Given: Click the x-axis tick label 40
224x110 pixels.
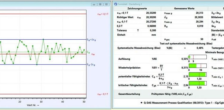Looking at the screenshot, I should 63,102.
